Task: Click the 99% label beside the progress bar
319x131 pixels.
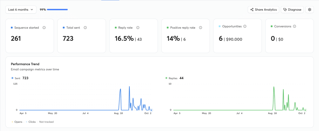Action: click(x=43, y=10)
